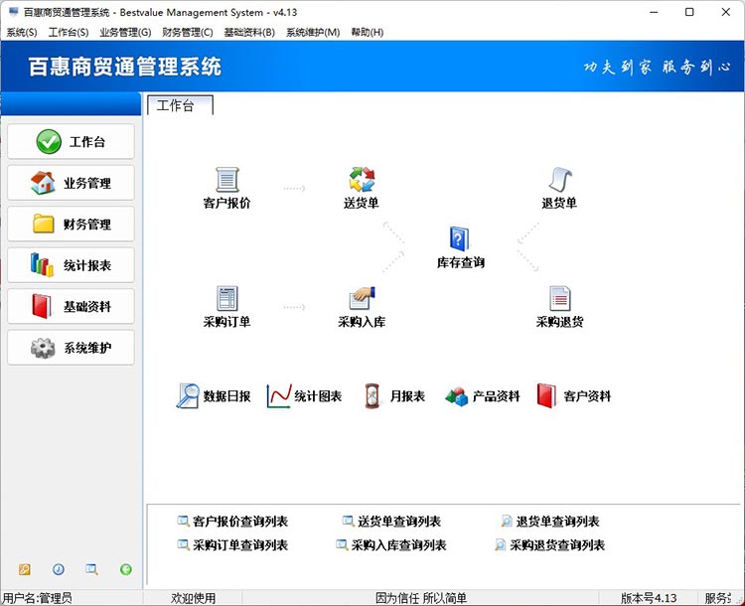Click the slogan 功夫到家 服务到心
The height and width of the screenshot is (606, 745).
point(658,67)
